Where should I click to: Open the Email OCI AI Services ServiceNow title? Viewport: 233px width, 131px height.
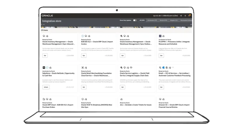174,75
